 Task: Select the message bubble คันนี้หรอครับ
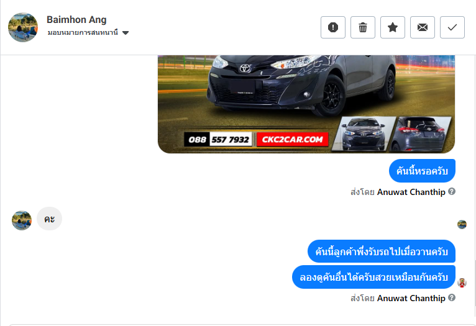point(422,171)
